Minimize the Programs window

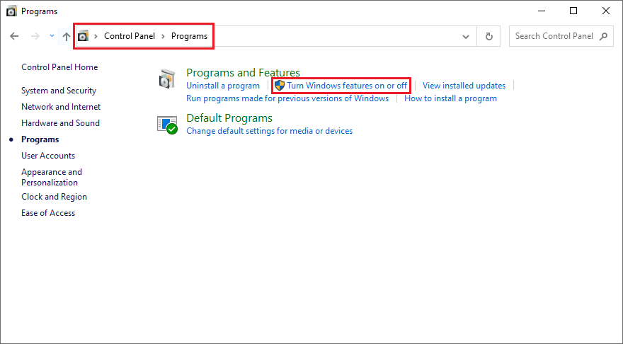tap(541, 11)
